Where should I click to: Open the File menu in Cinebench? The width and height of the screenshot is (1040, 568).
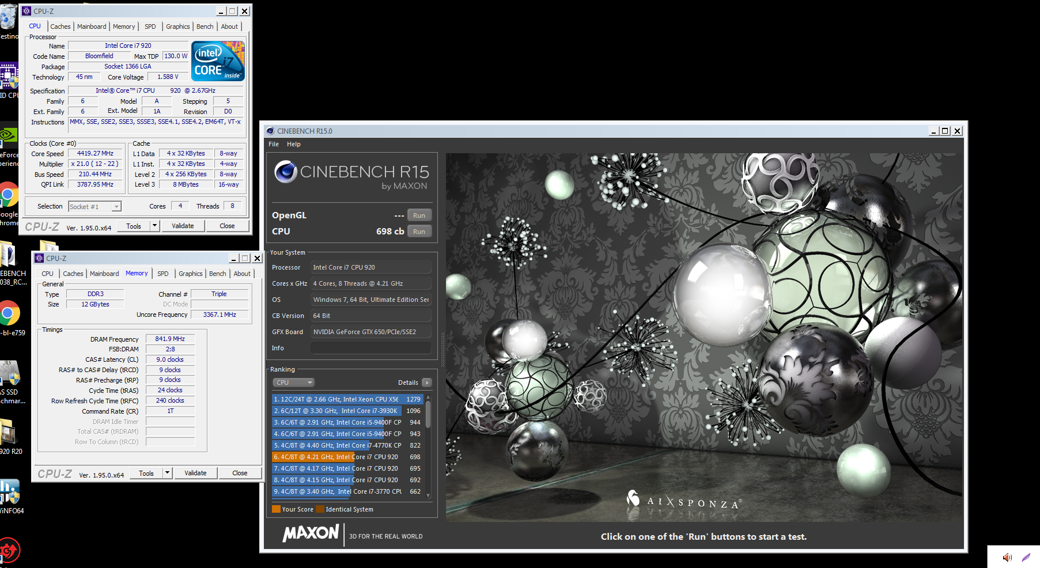coord(274,144)
